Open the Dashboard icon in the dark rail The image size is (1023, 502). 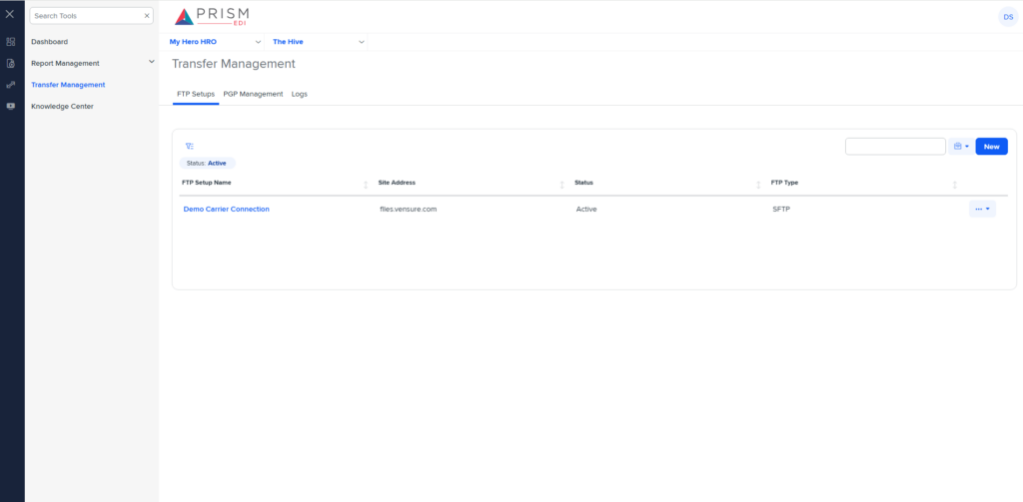tap(10, 42)
